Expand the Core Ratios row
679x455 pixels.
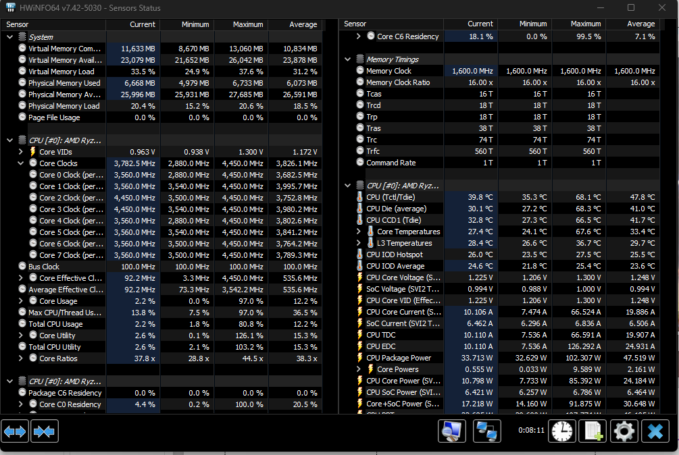tap(20, 358)
